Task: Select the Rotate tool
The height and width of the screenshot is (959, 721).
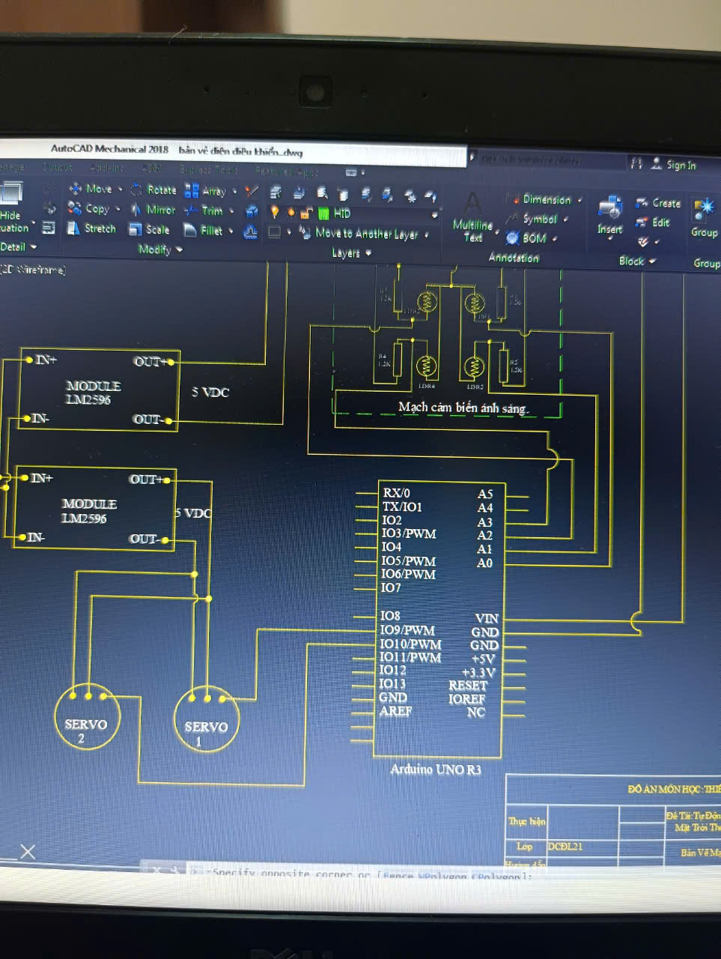Action: (153, 190)
